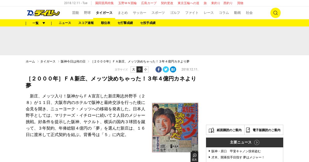Open the まとめ section tab
Viewport: 309px width, 162px height.
pyautogui.click(x=123, y=13)
